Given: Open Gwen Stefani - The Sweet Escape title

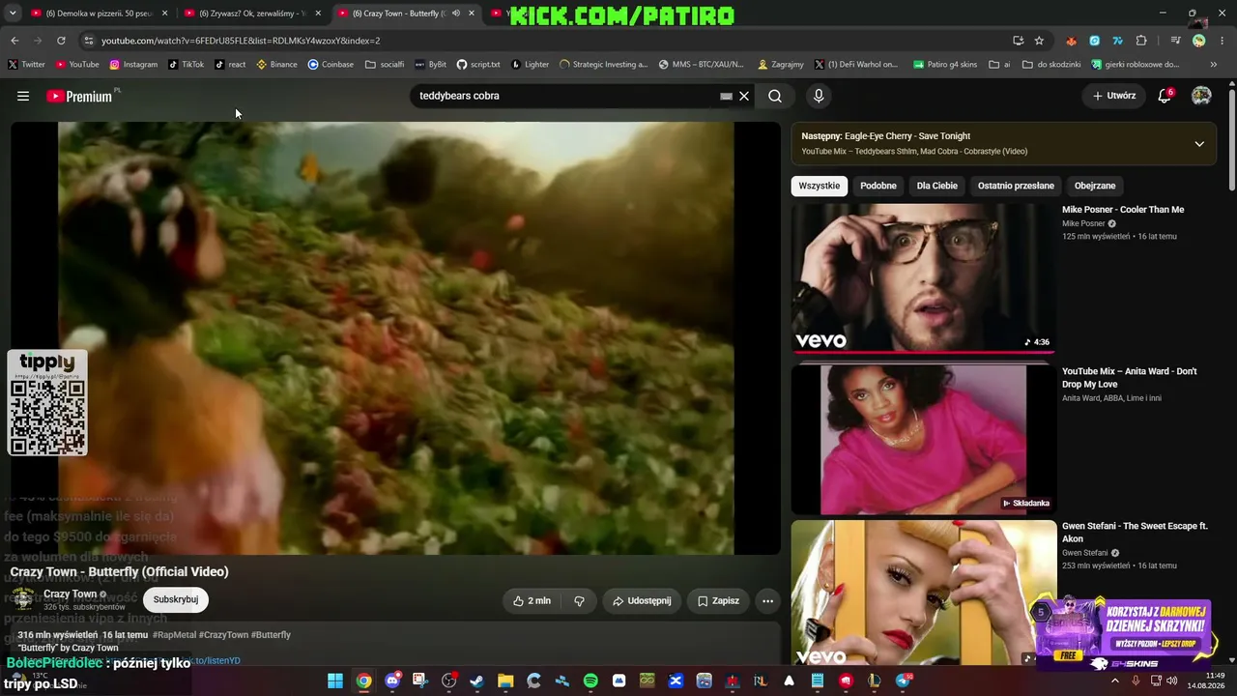Looking at the screenshot, I should pyautogui.click(x=1136, y=533).
